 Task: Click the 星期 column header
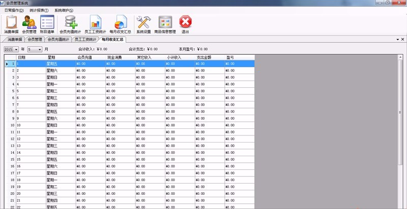(x=61, y=57)
